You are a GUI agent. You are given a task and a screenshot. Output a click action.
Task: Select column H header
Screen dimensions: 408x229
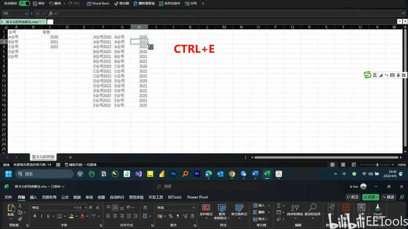pyautogui.click(x=139, y=27)
